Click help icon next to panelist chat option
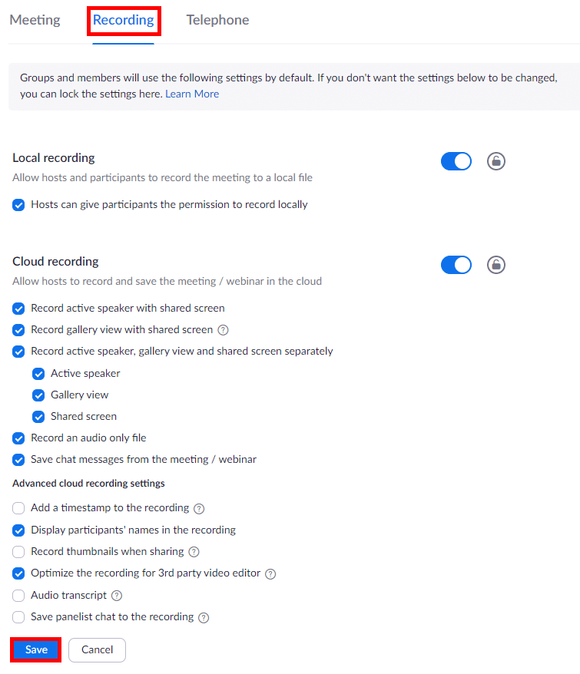This screenshot has height=674, width=580. (x=204, y=617)
